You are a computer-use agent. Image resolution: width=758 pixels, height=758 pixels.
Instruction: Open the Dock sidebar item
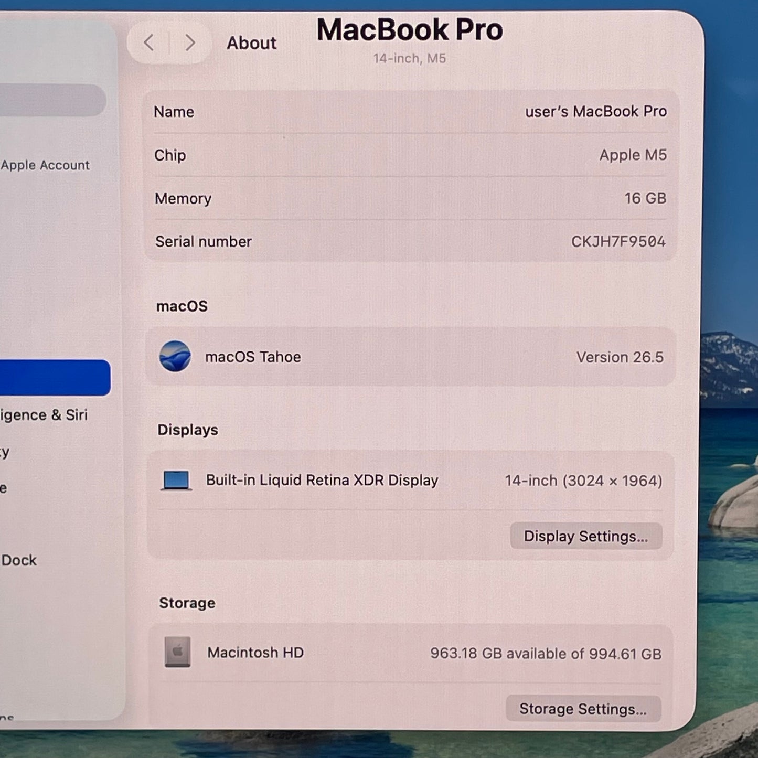tap(19, 560)
